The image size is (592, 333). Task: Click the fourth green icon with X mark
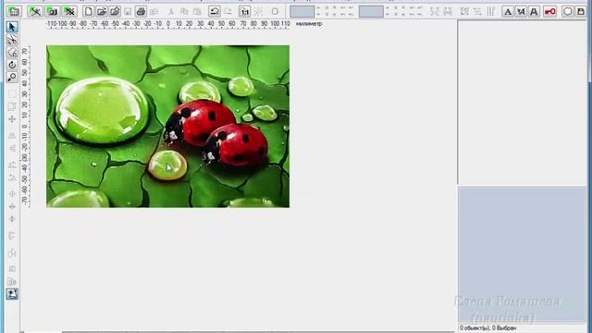[69, 12]
